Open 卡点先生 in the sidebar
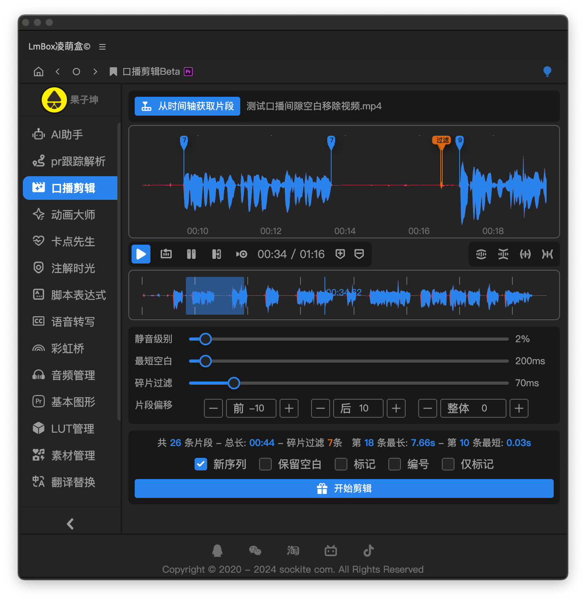This screenshot has width=586, height=601. click(x=70, y=242)
